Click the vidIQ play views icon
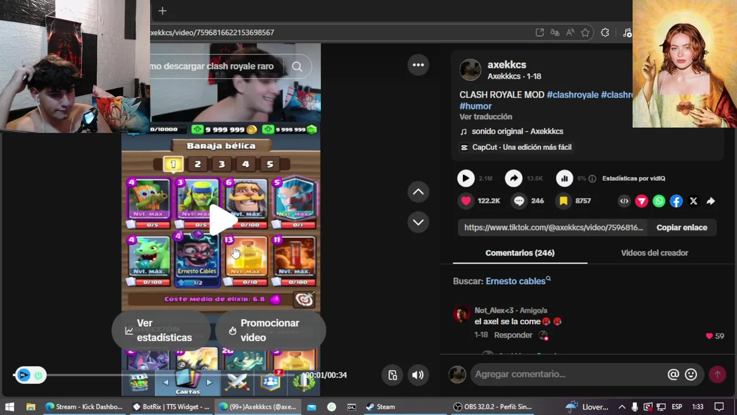Screen dimensions: 737x415 [465, 179]
